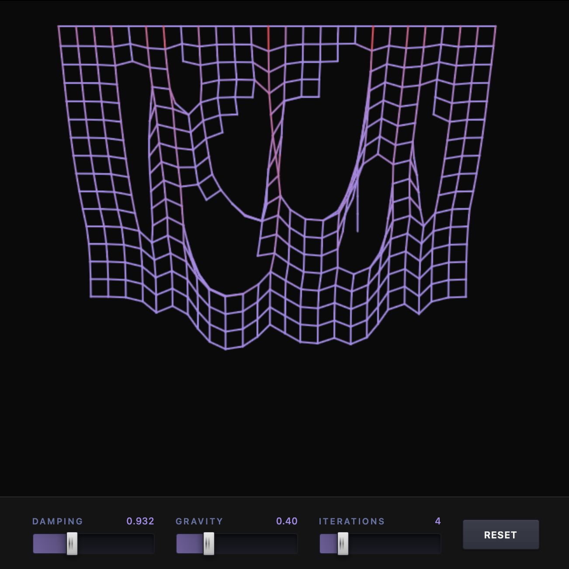This screenshot has width=569, height=569.
Task: Click the ITERATIONS slider handle
Action: point(342,543)
